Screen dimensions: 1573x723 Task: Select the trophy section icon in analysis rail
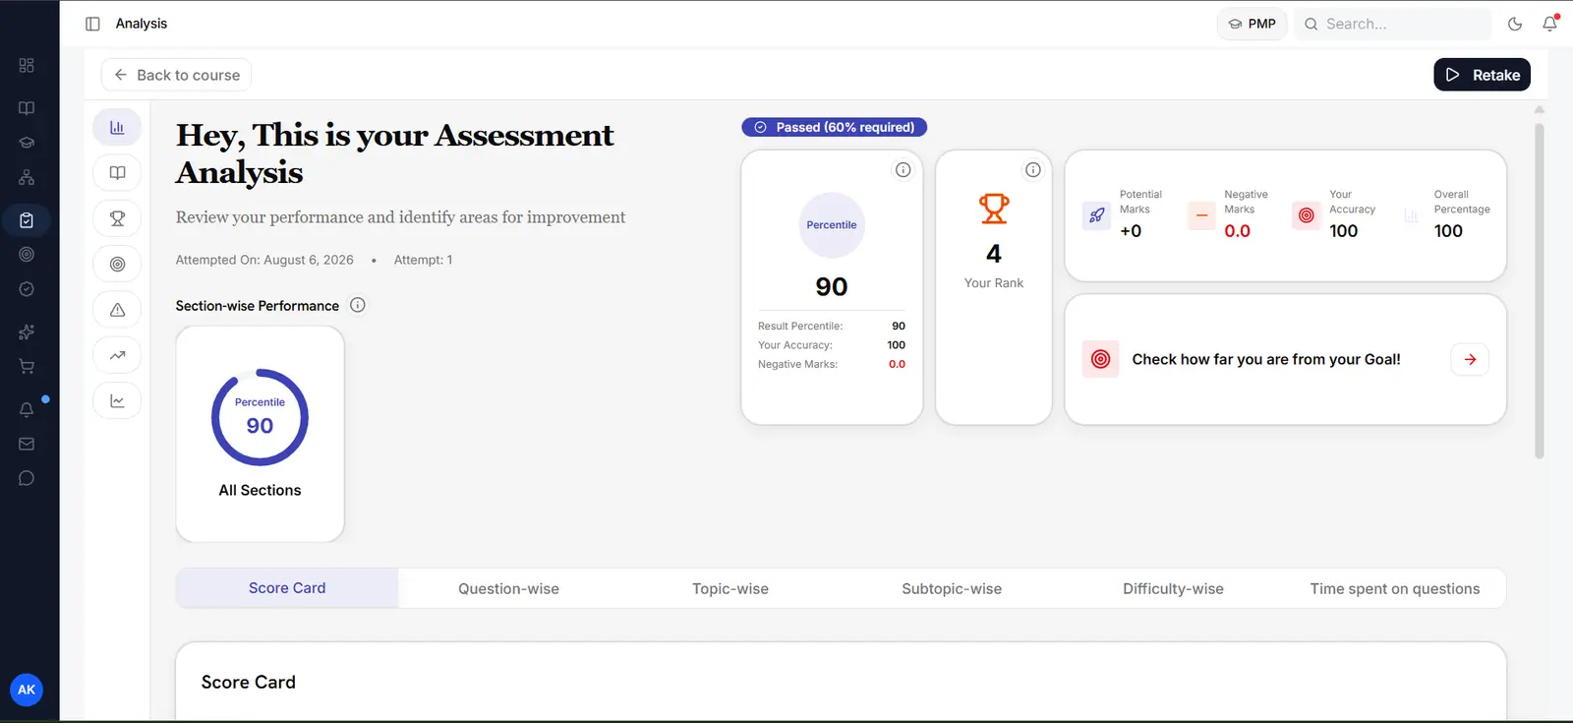(x=117, y=218)
